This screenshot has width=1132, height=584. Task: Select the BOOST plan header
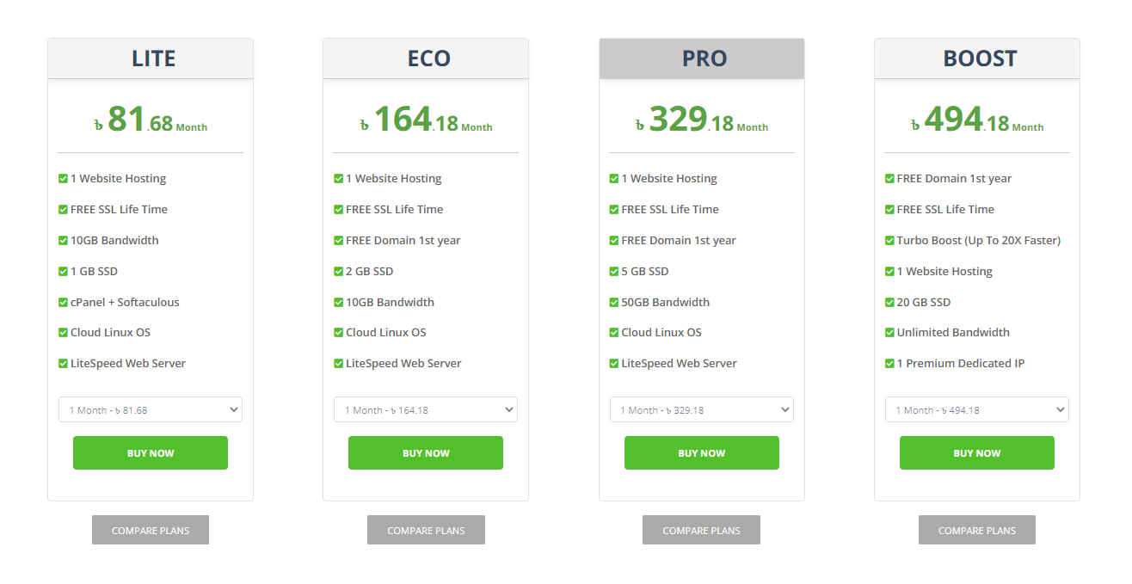click(x=977, y=58)
